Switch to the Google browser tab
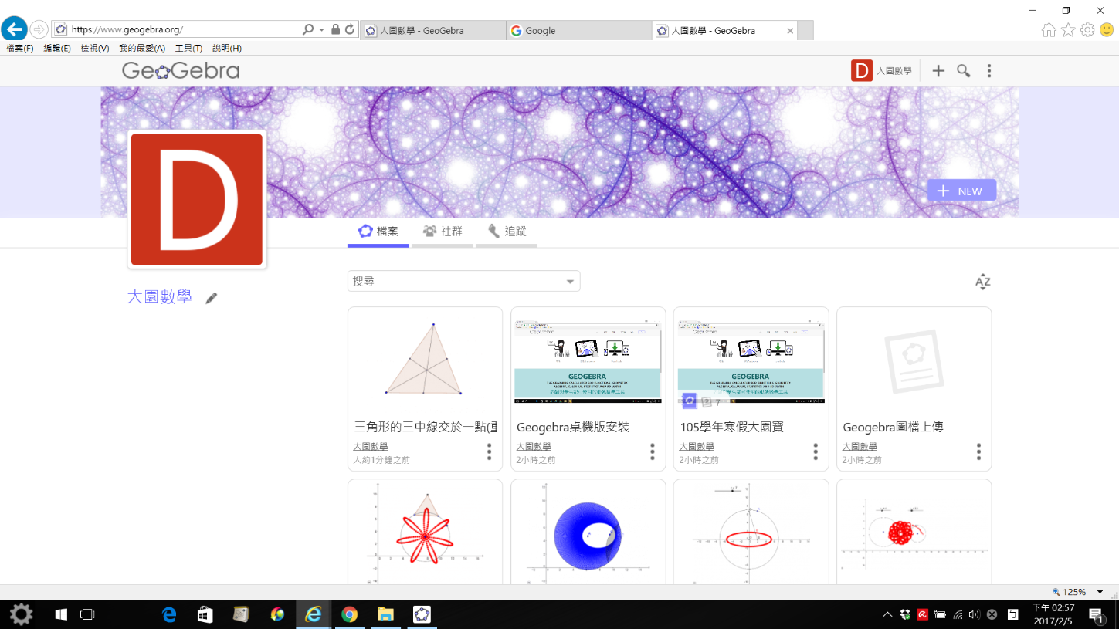The width and height of the screenshot is (1119, 629). (x=579, y=31)
